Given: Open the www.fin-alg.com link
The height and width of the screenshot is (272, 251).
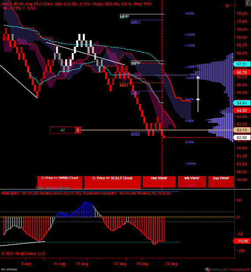Looking at the screenshot, I should (x=58, y=188).
